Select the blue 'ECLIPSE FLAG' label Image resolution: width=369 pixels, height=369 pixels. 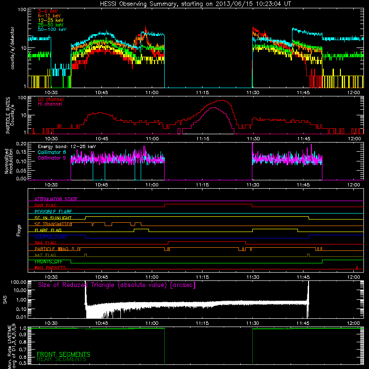pos(50,237)
